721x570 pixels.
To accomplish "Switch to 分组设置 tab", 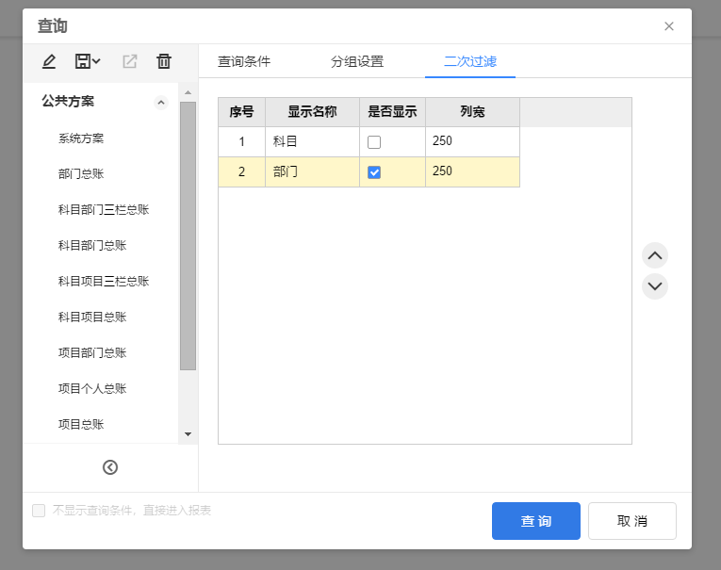I will [357, 61].
